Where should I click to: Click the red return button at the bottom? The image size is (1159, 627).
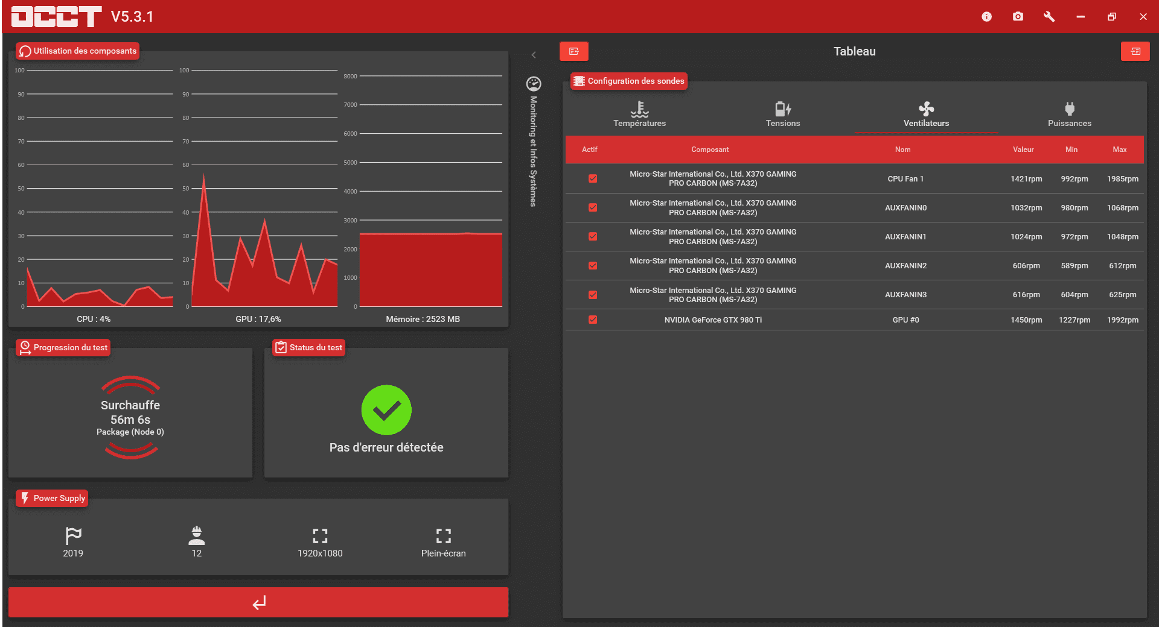pyautogui.click(x=258, y=602)
